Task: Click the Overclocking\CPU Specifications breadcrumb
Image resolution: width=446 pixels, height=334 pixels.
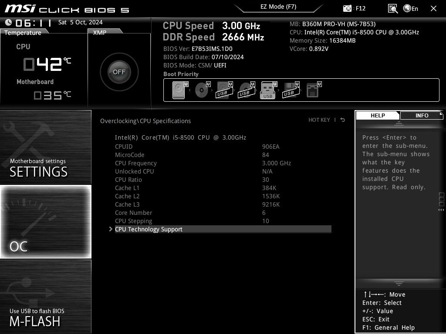Action: coord(145,121)
